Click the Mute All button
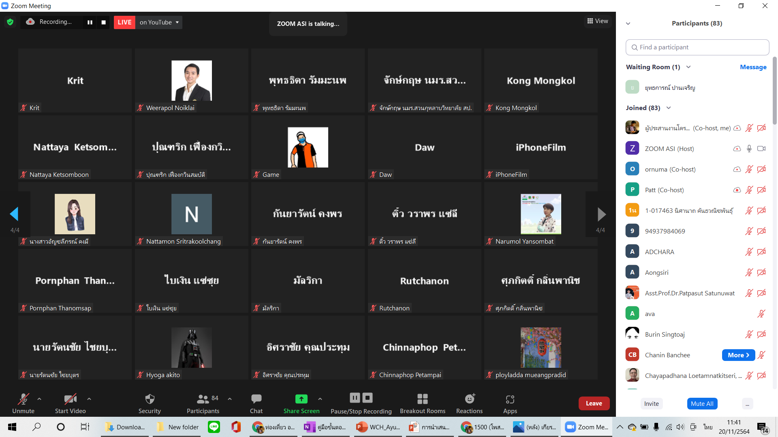 (702, 404)
